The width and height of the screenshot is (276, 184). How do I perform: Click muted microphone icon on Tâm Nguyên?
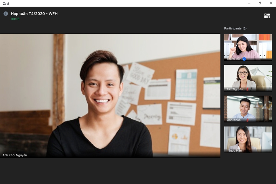pyautogui.click(x=247, y=89)
